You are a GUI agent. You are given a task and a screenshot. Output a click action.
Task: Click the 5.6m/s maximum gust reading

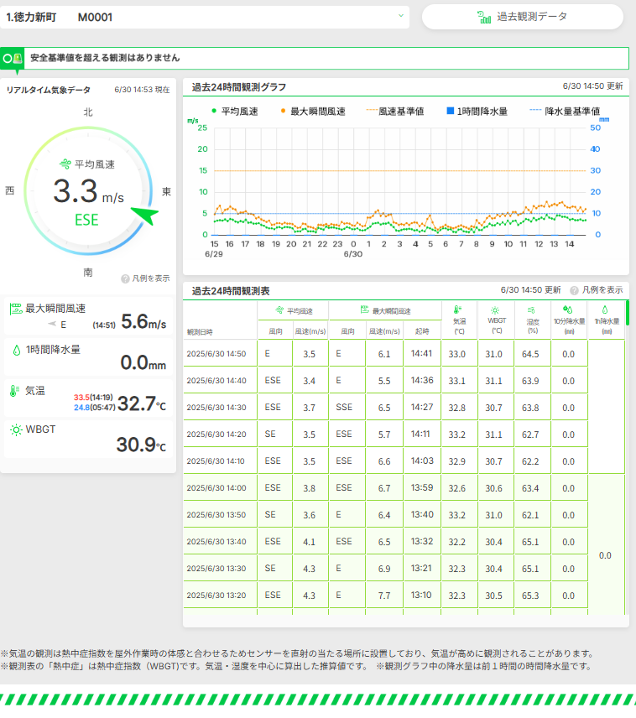coord(143,321)
